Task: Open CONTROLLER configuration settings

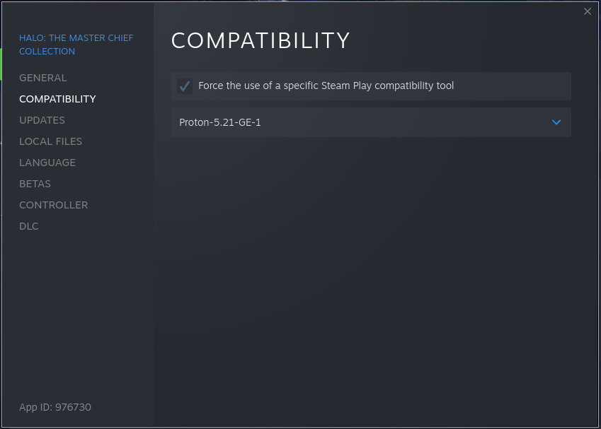Action: coord(53,204)
